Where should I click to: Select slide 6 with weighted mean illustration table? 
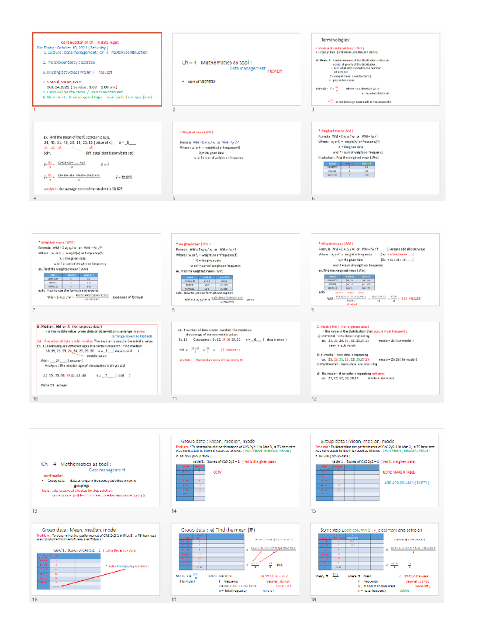point(375,158)
